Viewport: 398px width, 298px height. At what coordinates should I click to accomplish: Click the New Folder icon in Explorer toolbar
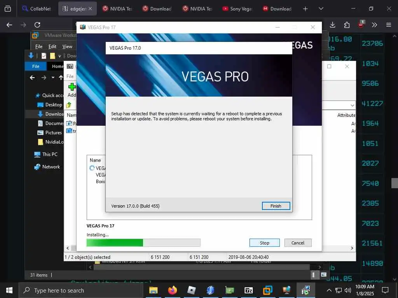click(x=52, y=56)
